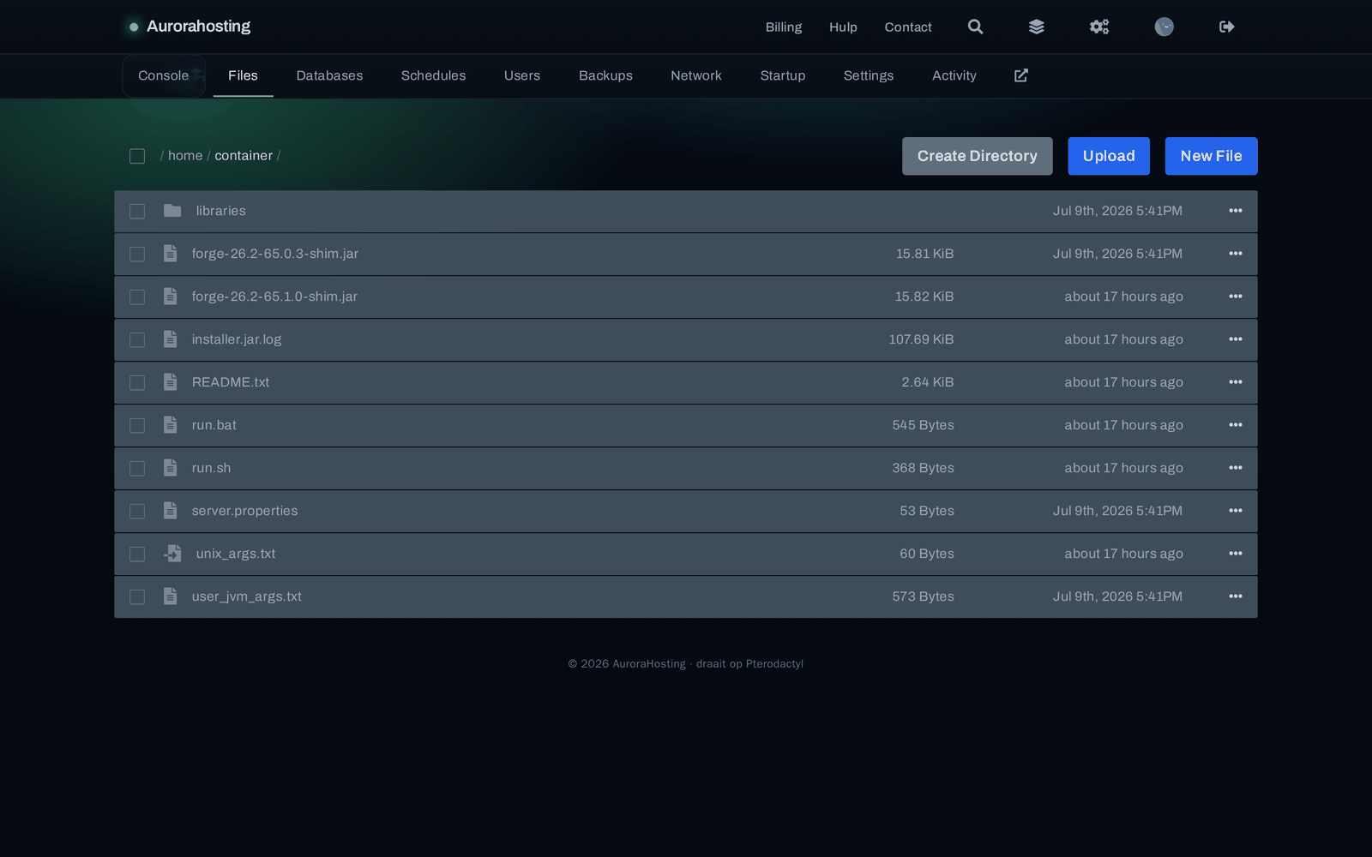Go to the Backups tab
This screenshot has height=857, width=1372.
[x=605, y=75]
